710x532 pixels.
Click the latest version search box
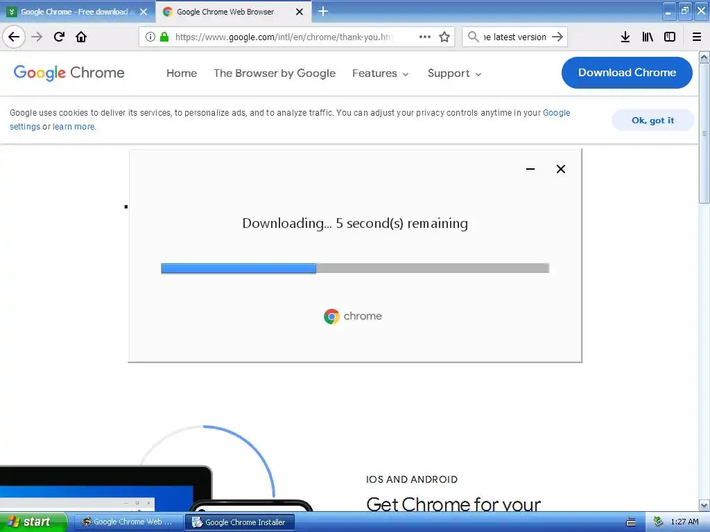point(515,37)
